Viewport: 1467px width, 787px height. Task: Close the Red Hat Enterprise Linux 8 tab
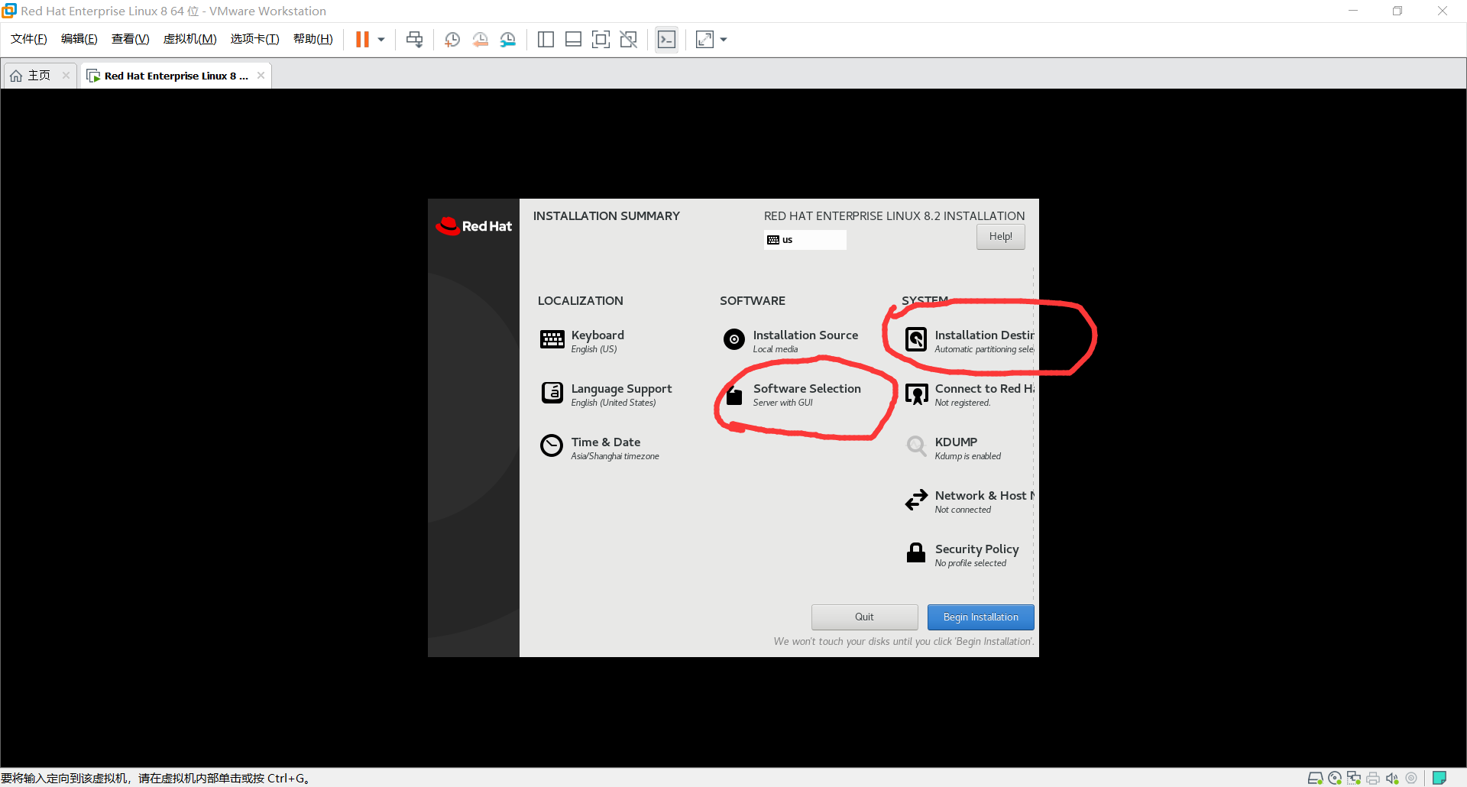[261, 75]
